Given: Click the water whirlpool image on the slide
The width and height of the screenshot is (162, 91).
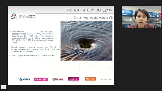Looking at the screenshot, I should click(x=87, y=41).
